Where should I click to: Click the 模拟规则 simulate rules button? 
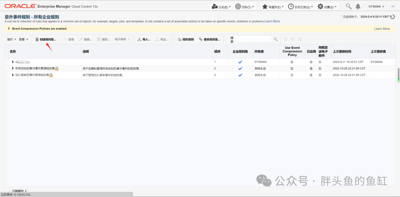coord(186,40)
